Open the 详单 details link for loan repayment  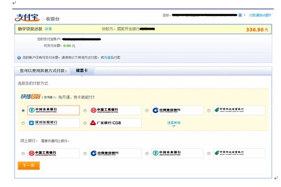pyautogui.click(x=48, y=29)
